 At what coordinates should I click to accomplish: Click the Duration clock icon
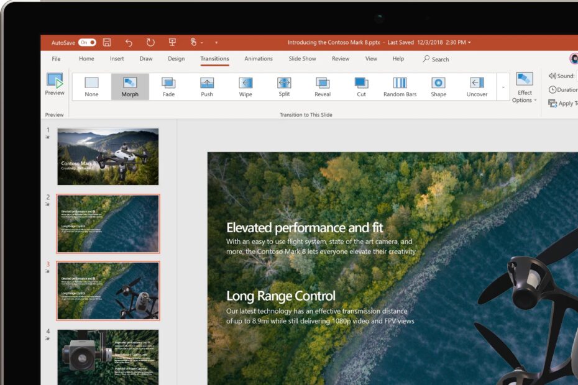click(552, 89)
